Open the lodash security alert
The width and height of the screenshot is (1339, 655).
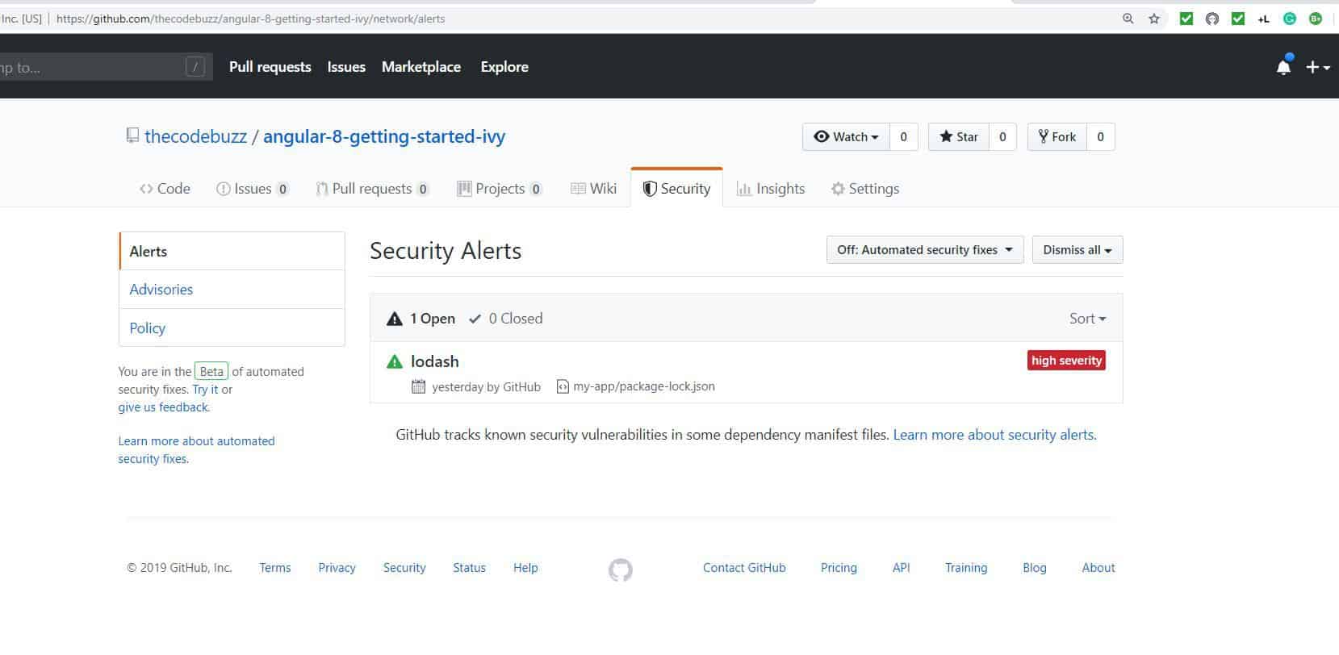(x=434, y=361)
